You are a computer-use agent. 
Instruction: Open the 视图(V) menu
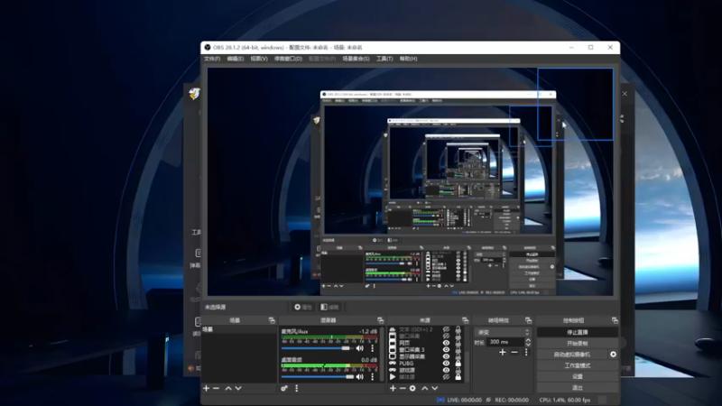(x=259, y=59)
